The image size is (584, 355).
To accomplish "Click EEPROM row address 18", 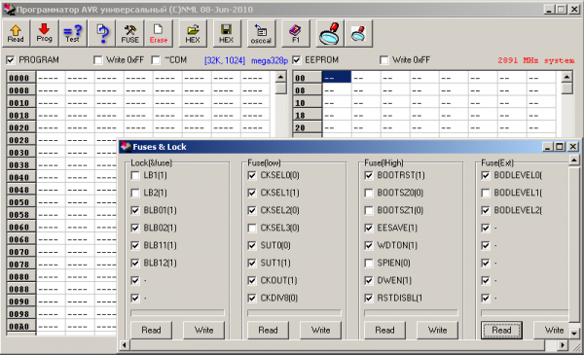I will coord(308,115).
